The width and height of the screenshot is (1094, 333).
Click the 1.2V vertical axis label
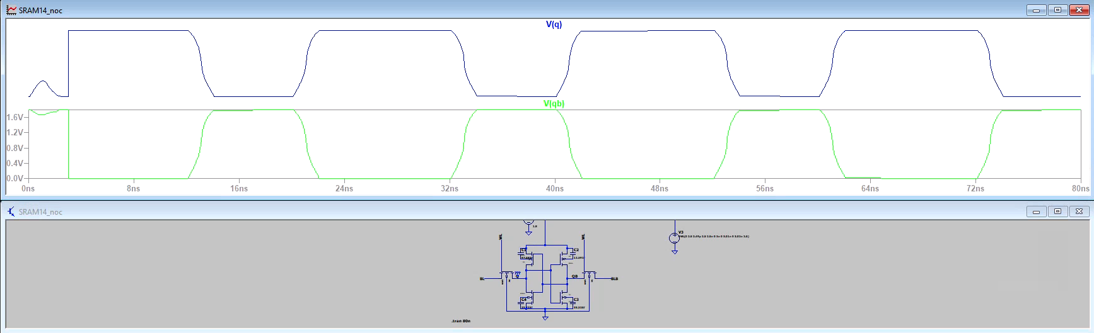pyautogui.click(x=15, y=132)
